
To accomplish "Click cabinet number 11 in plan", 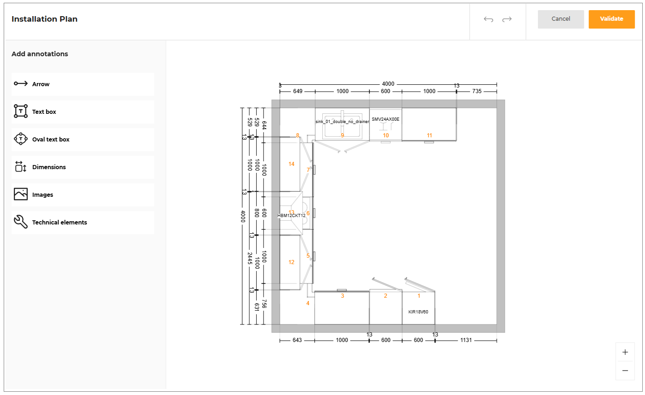I will click(429, 135).
